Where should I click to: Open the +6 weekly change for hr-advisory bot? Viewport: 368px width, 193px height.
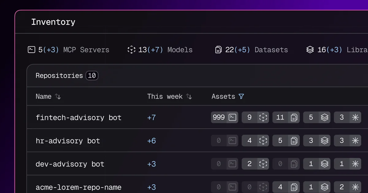[151, 141]
